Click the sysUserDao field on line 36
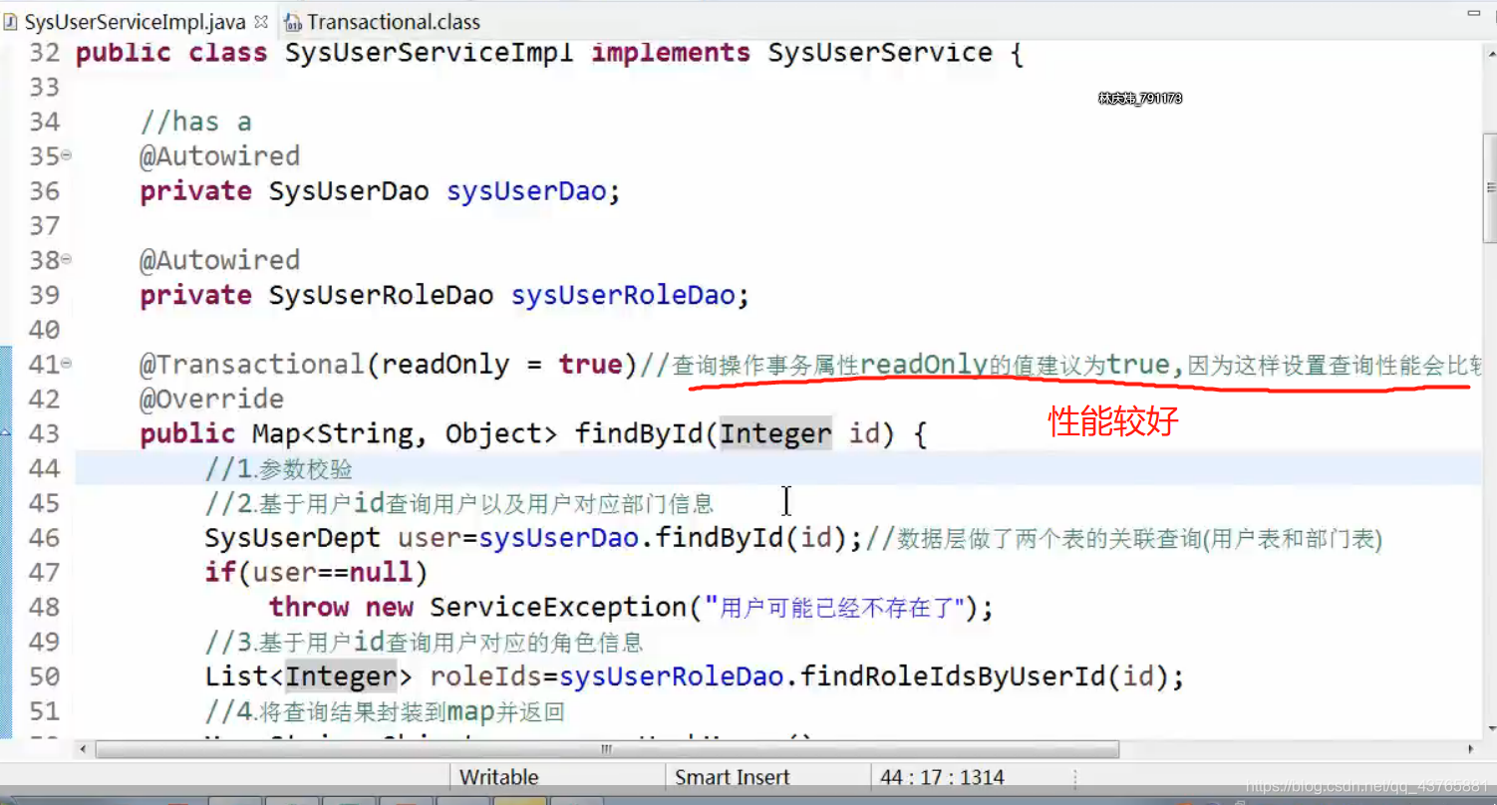This screenshot has width=1497, height=805. point(525,190)
